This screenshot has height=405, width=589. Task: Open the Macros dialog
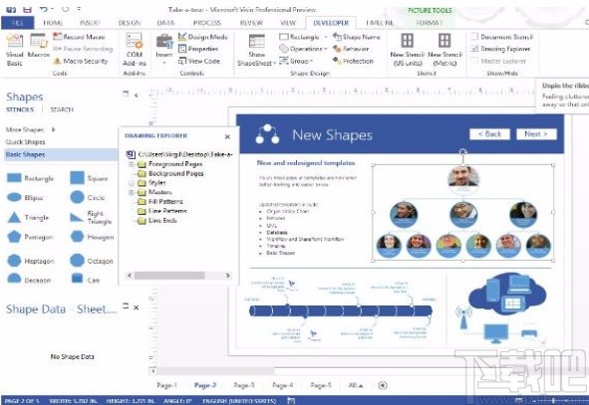pos(39,46)
